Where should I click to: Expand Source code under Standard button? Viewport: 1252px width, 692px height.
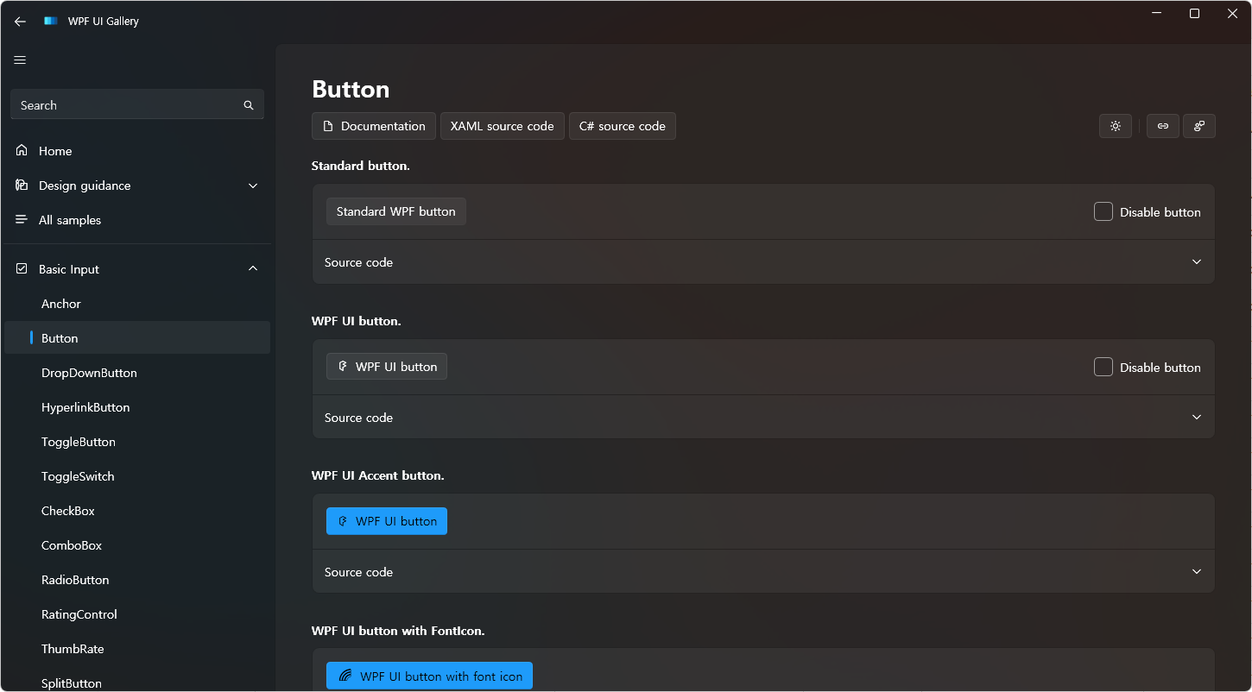(x=763, y=262)
